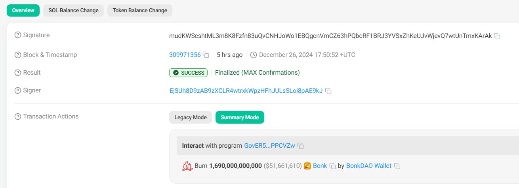
Task: Click the burn flame icon
Action: [187, 166]
